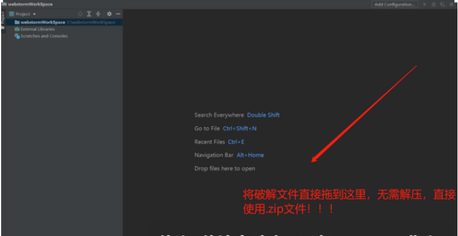Image resolution: width=458 pixels, height=236 pixels.
Task: Select Scratches and Consoles node
Action: click(41, 36)
